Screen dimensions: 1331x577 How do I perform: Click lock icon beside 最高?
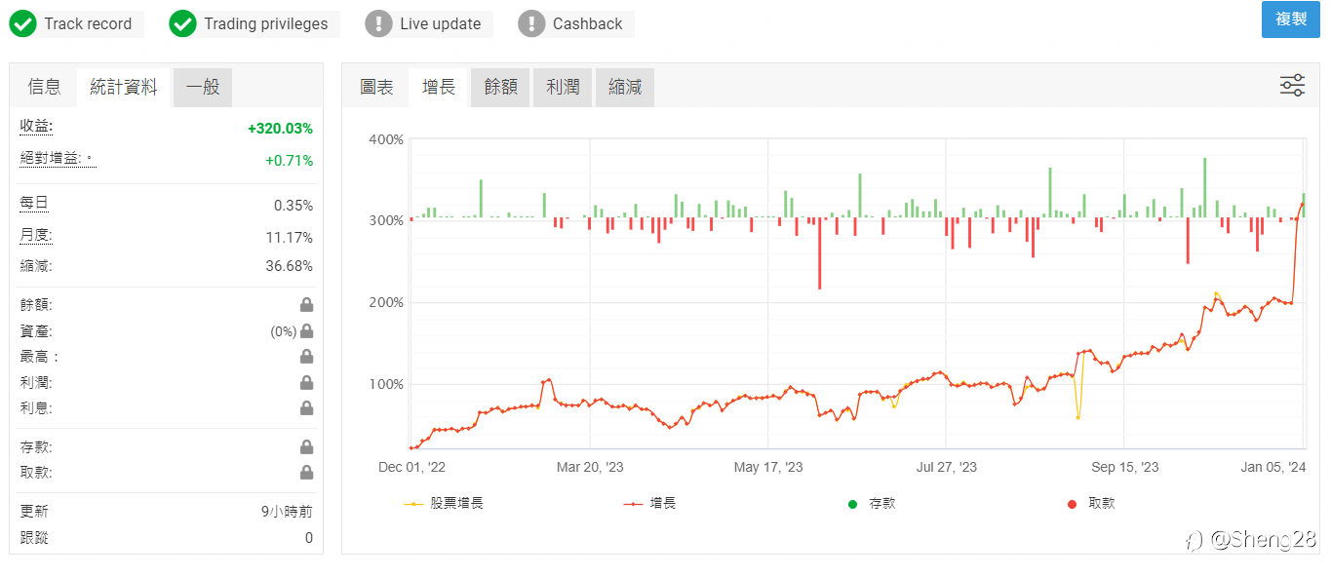tap(306, 357)
